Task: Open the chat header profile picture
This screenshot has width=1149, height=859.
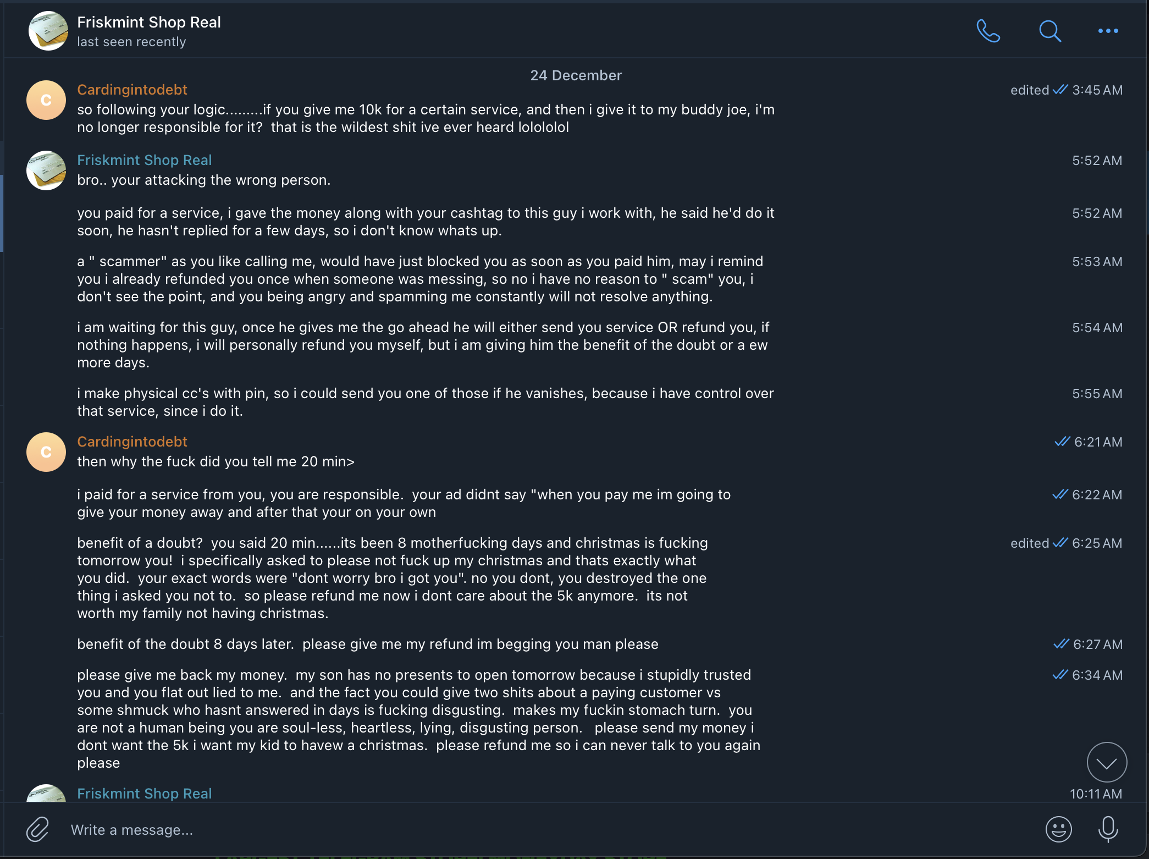Action: coord(48,31)
